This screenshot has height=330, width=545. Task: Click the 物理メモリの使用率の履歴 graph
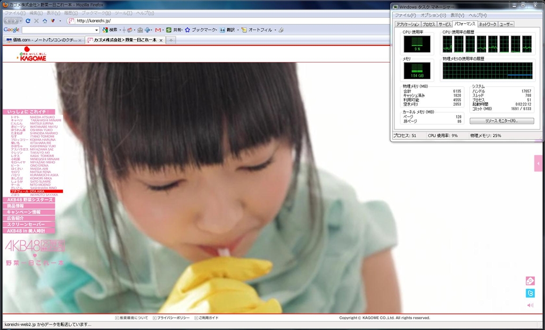tap(488, 71)
